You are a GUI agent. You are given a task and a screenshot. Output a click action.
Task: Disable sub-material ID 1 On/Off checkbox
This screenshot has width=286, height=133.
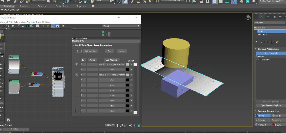131,64
